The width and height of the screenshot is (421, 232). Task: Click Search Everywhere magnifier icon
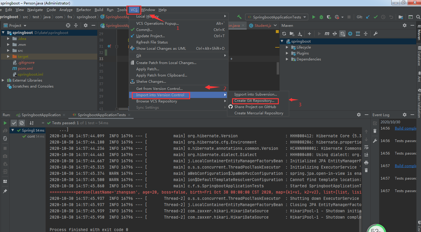tap(418, 17)
